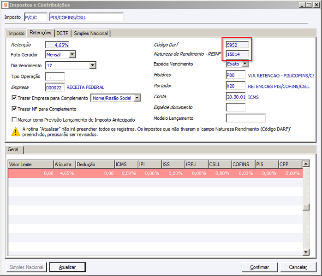Select the Imposto tab

[17, 33]
